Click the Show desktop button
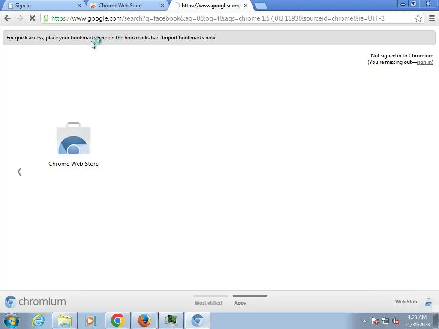The width and height of the screenshot is (439, 329). pos(436,320)
